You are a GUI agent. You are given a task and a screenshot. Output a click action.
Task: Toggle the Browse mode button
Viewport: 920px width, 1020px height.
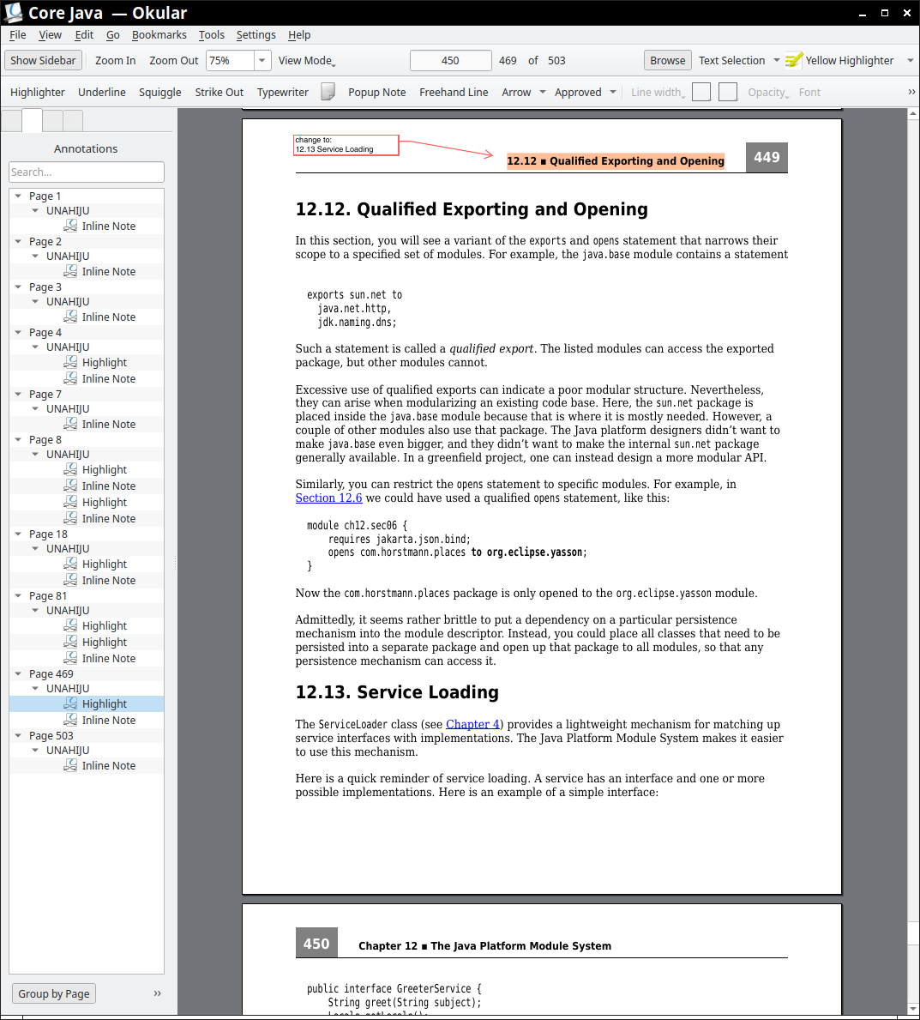[x=667, y=60]
